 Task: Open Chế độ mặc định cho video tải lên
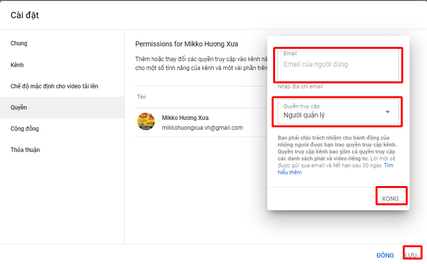click(54, 86)
